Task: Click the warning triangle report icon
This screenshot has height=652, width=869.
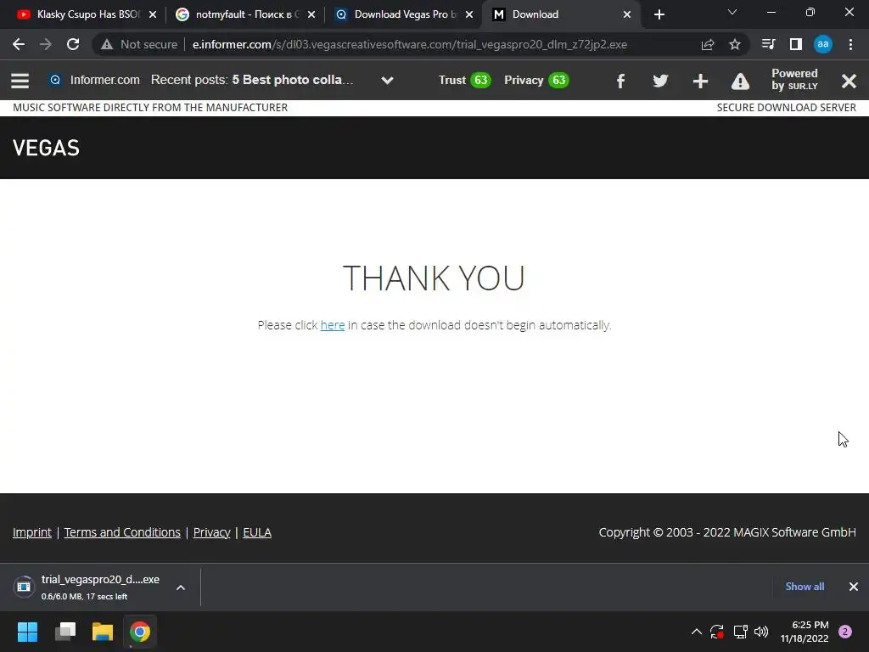Action: (x=740, y=81)
